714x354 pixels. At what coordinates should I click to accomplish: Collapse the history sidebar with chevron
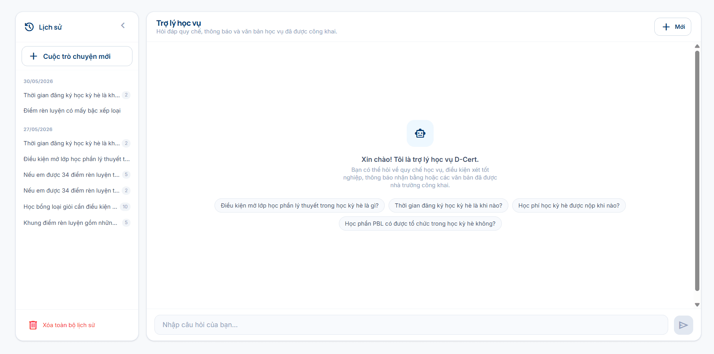point(123,25)
